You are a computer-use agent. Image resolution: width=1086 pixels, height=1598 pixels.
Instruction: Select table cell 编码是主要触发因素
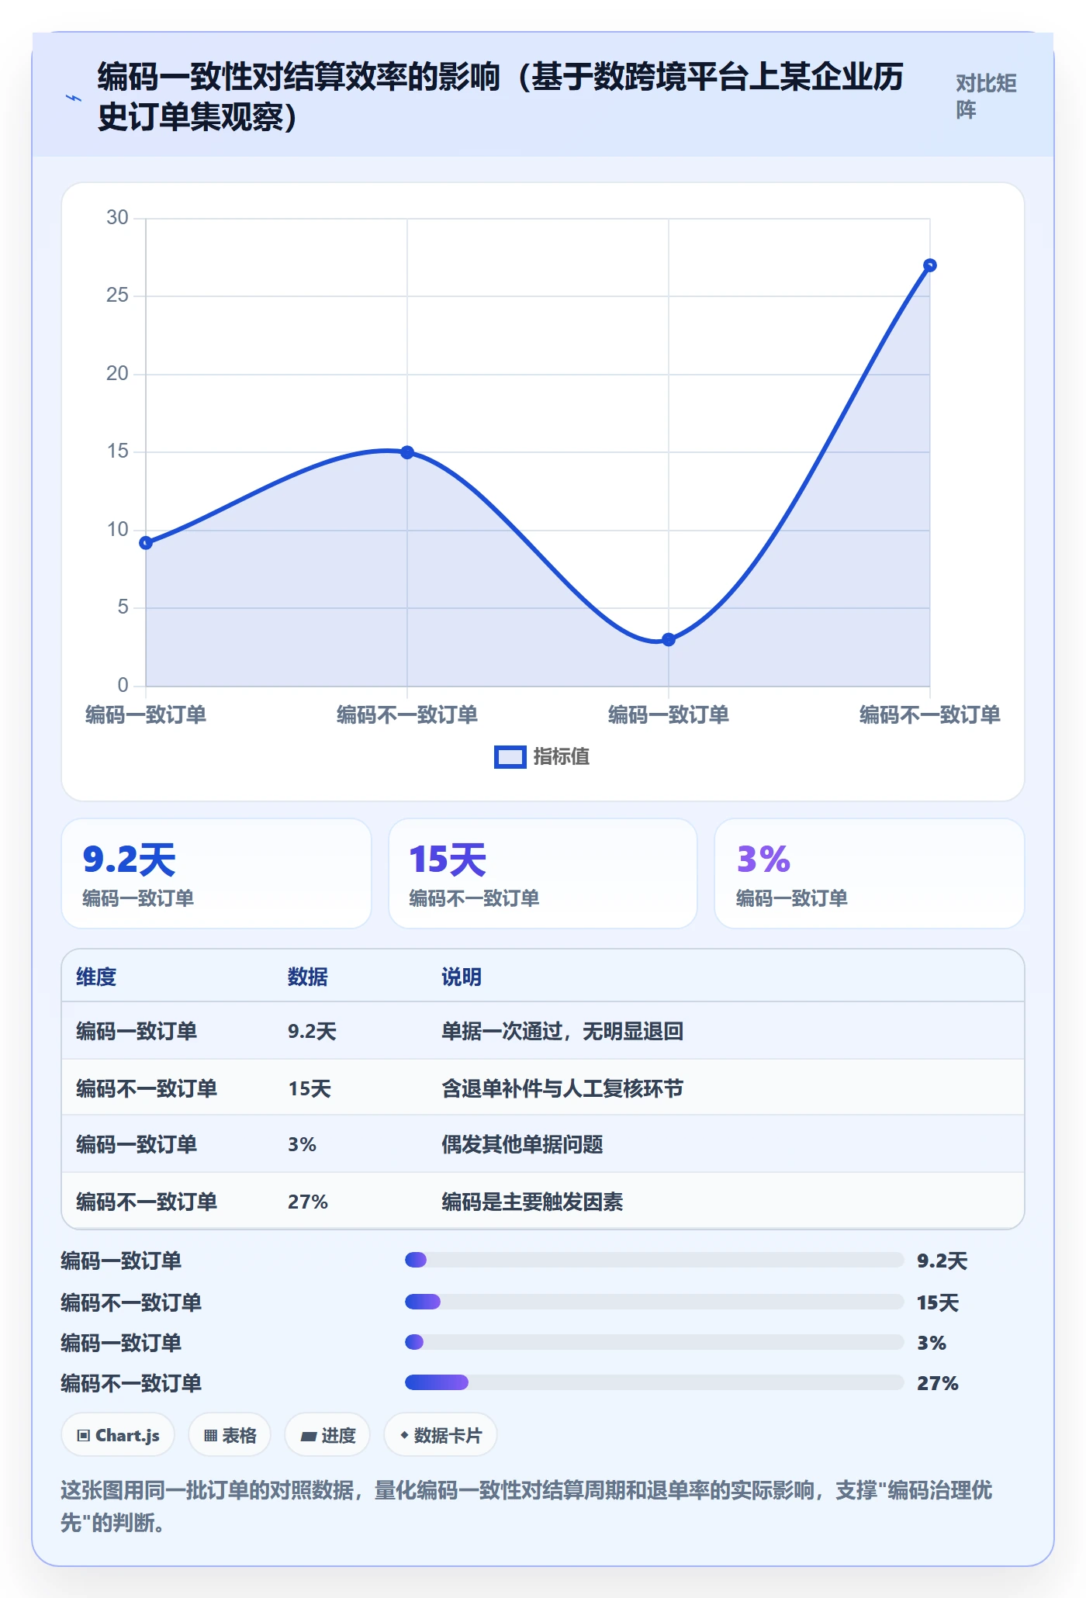[532, 1202]
